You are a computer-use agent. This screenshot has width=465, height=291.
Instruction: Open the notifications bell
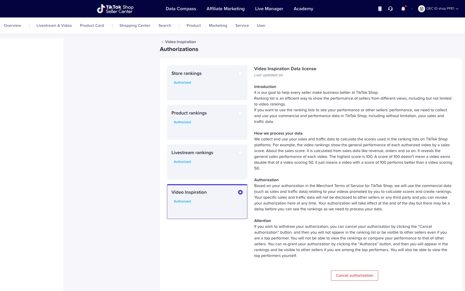403,9
